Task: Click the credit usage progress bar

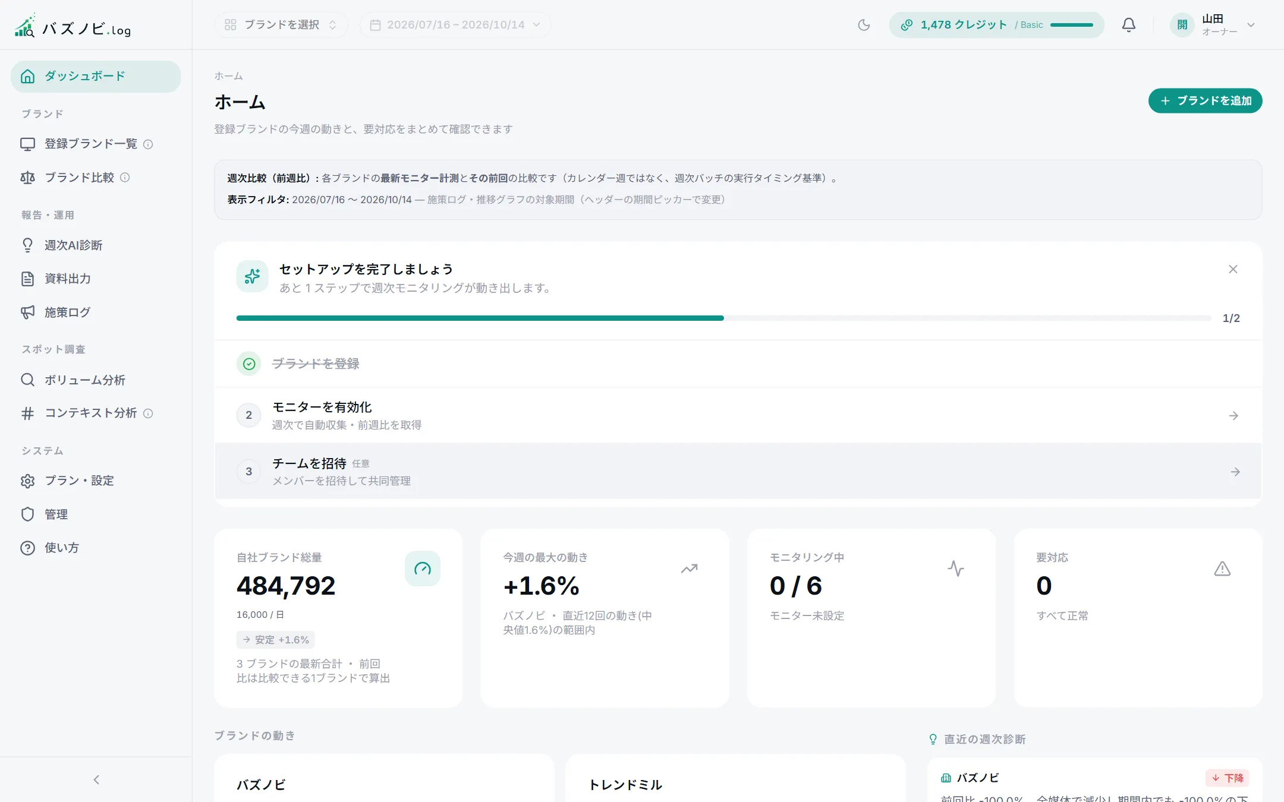Action: tap(1072, 25)
